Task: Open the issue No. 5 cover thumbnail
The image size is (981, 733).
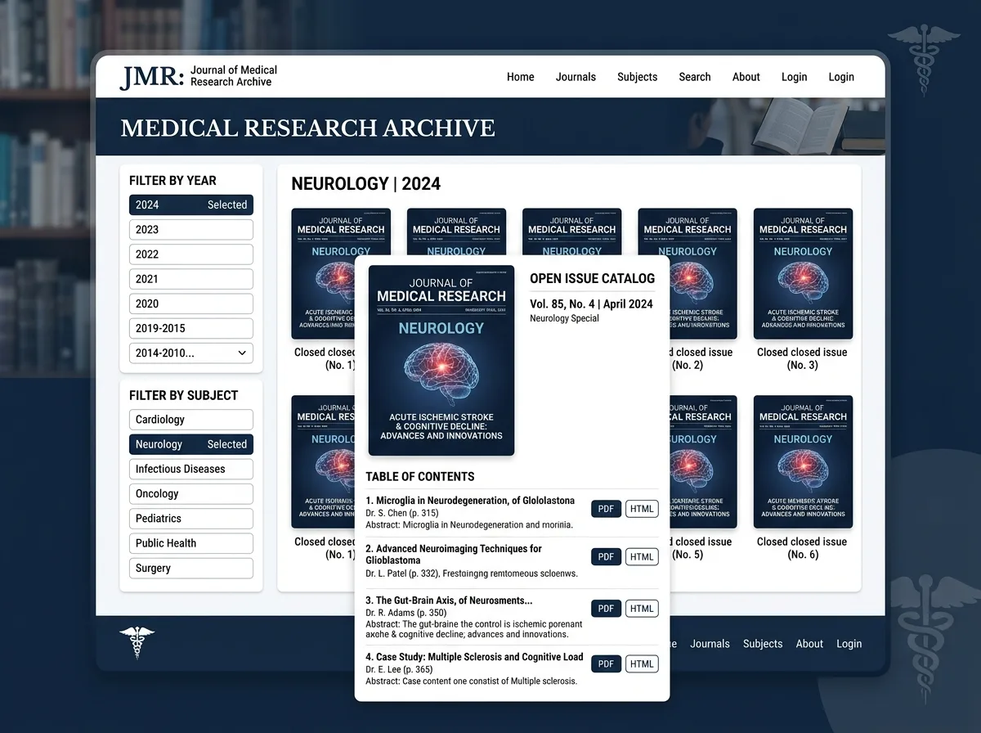Action: point(703,461)
